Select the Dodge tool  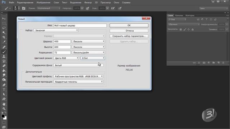point(4,80)
